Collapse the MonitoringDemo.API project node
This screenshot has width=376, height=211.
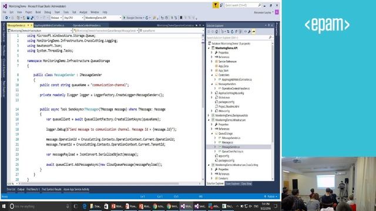coord(209,48)
